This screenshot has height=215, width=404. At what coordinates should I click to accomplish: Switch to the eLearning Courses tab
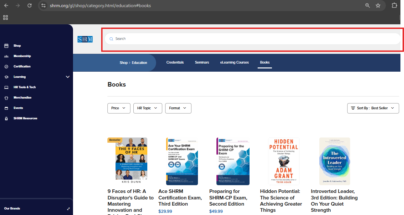(x=234, y=63)
